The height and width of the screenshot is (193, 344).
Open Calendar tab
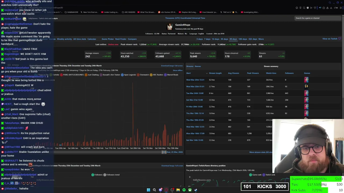[92, 39]
